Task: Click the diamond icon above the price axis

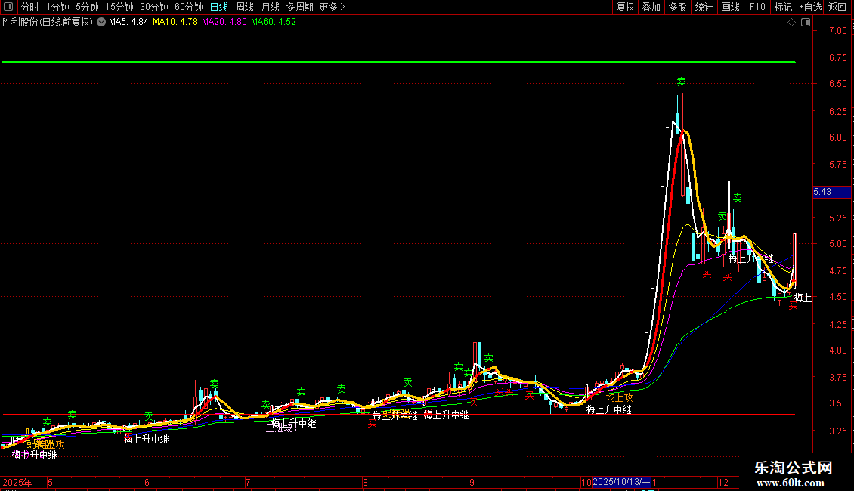Action: [791, 23]
